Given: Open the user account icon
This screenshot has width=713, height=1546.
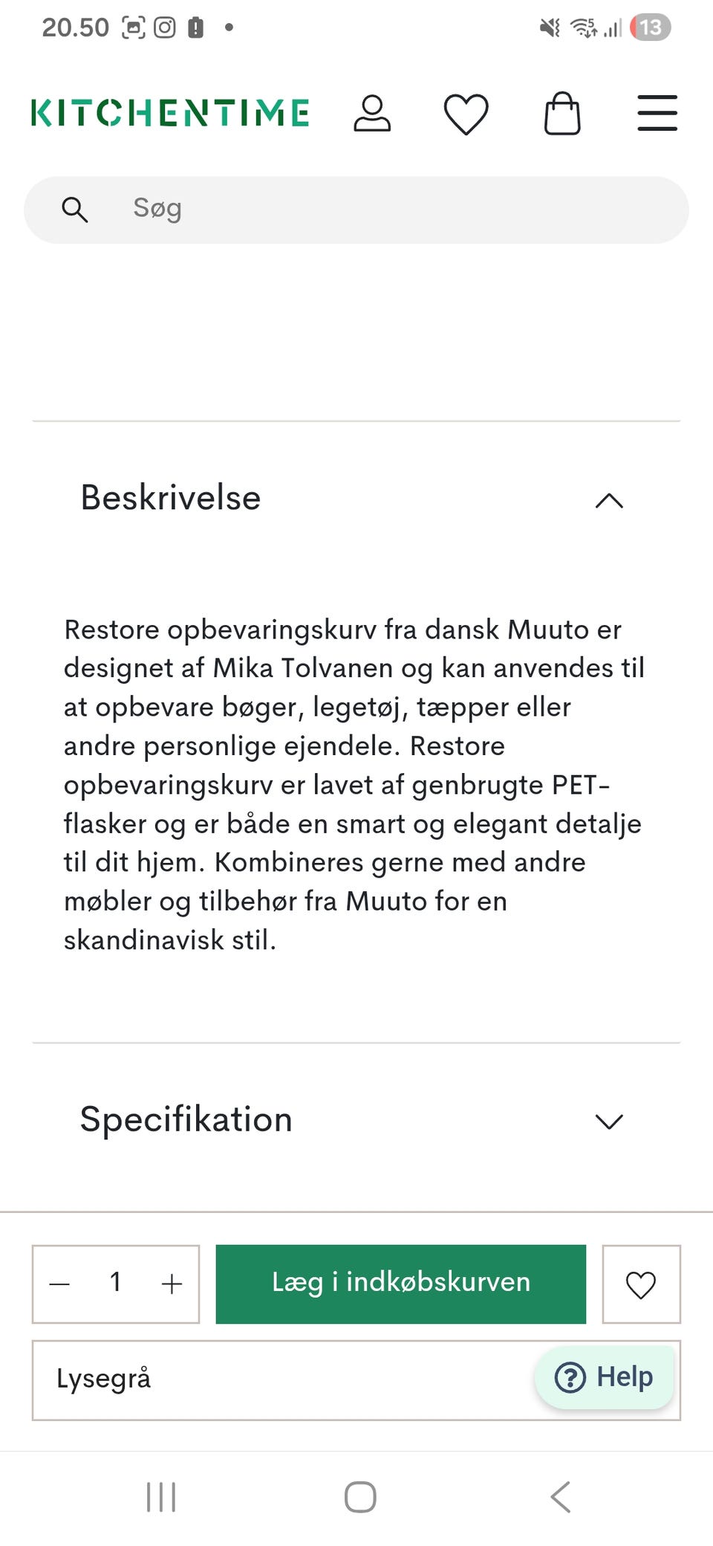Looking at the screenshot, I should coord(372,114).
